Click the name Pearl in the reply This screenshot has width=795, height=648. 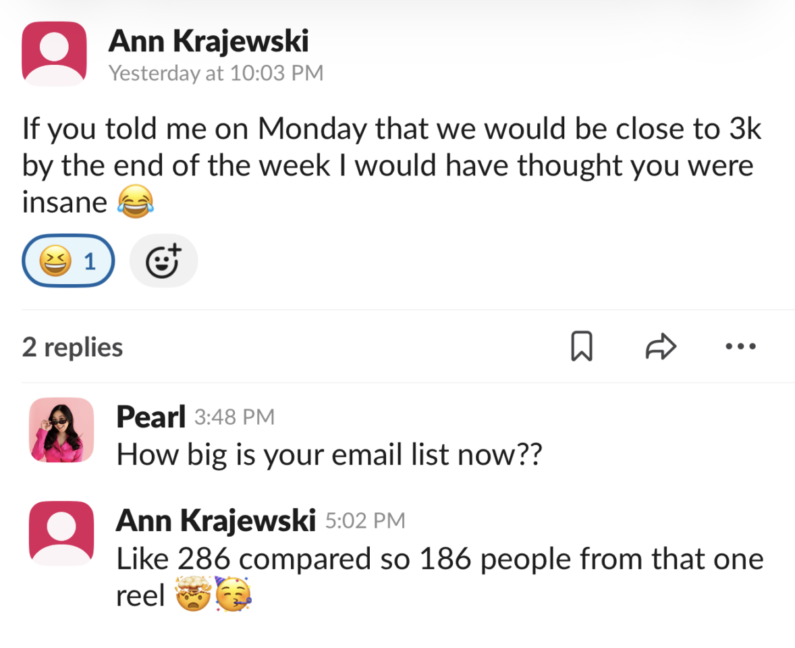click(150, 417)
